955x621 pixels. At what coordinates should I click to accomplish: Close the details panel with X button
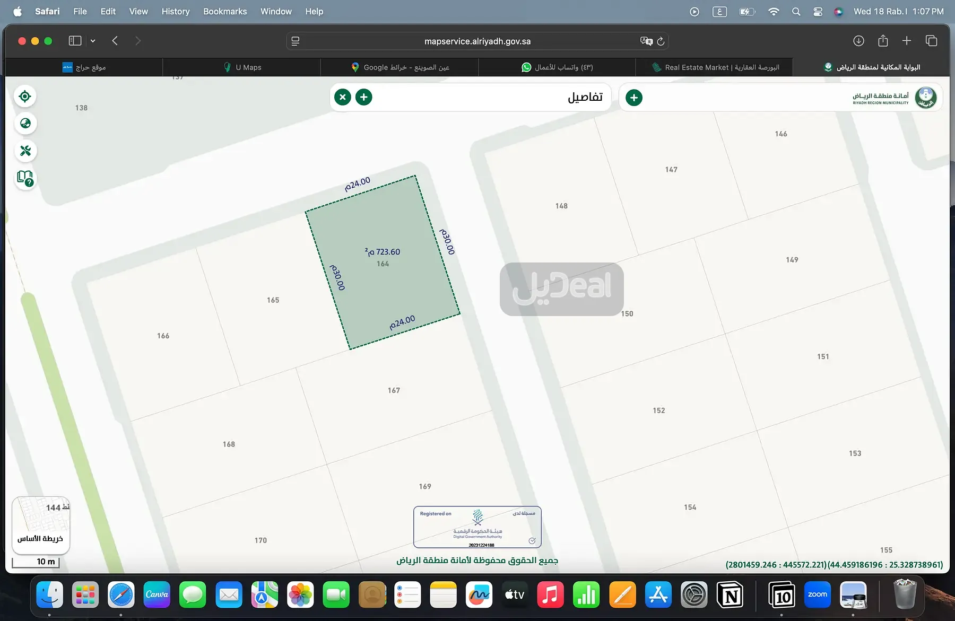tap(343, 97)
